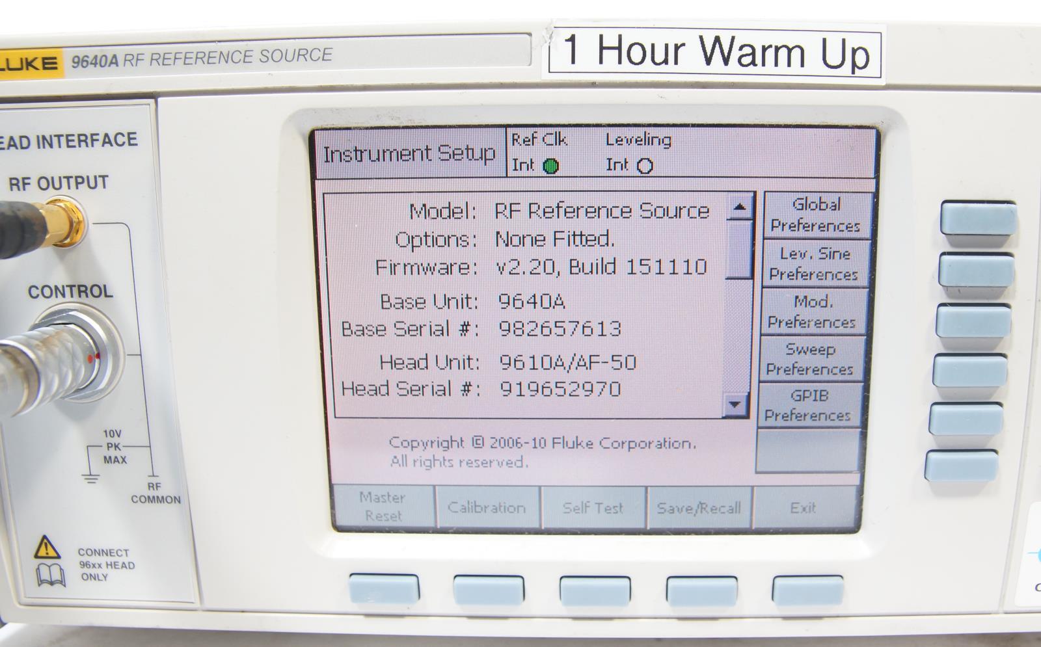Push physical key below Save/Recall

(701, 590)
